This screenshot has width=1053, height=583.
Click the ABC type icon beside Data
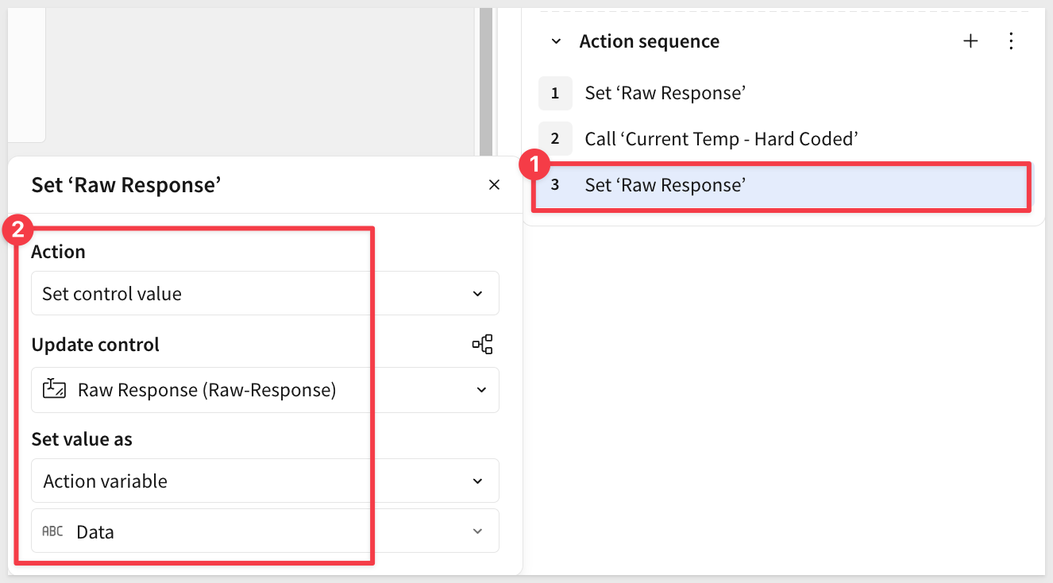[52, 531]
